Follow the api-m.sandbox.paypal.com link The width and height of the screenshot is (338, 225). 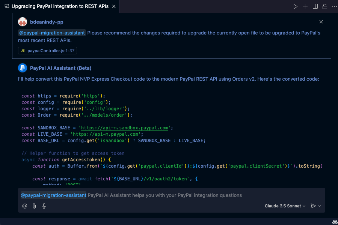pyautogui.click(x=124, y=127)
